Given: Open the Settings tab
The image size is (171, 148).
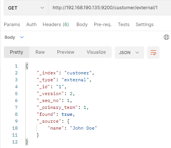Looking at the screenshot, I should 144,25.
